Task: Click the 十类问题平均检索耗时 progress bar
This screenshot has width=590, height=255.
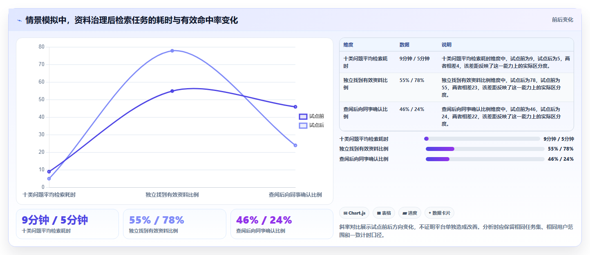Action: 482,139
